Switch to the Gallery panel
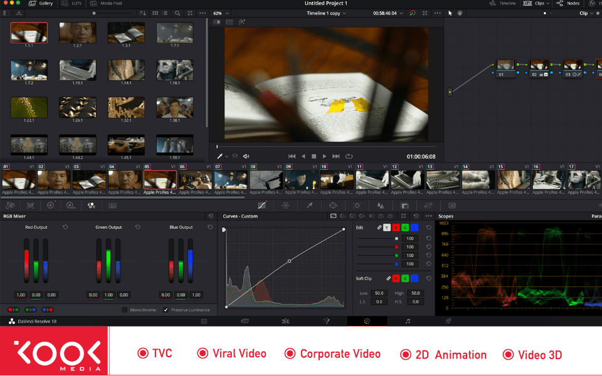 41,4
